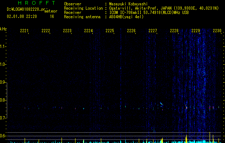The image size is (225, 143).
Task: Click the 1.1 kHz frequency label
Action: [3, 46]
